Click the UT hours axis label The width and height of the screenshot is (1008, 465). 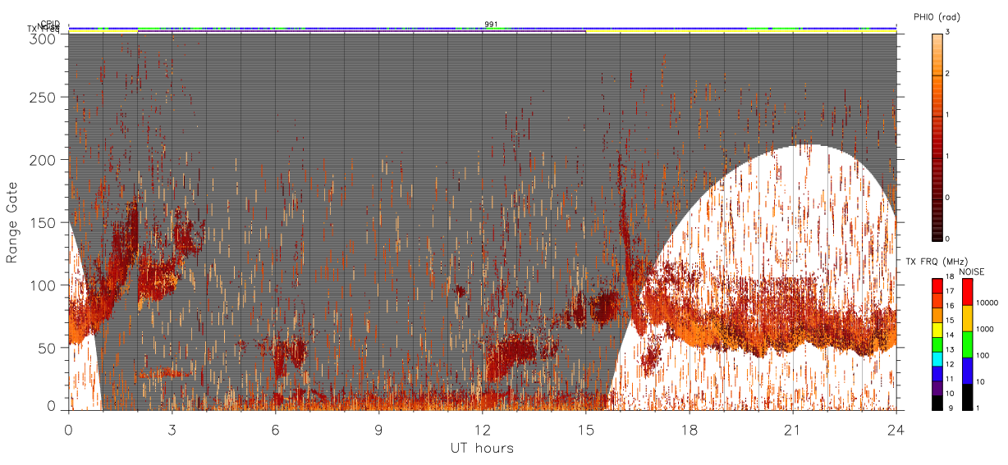pos(482,449)
